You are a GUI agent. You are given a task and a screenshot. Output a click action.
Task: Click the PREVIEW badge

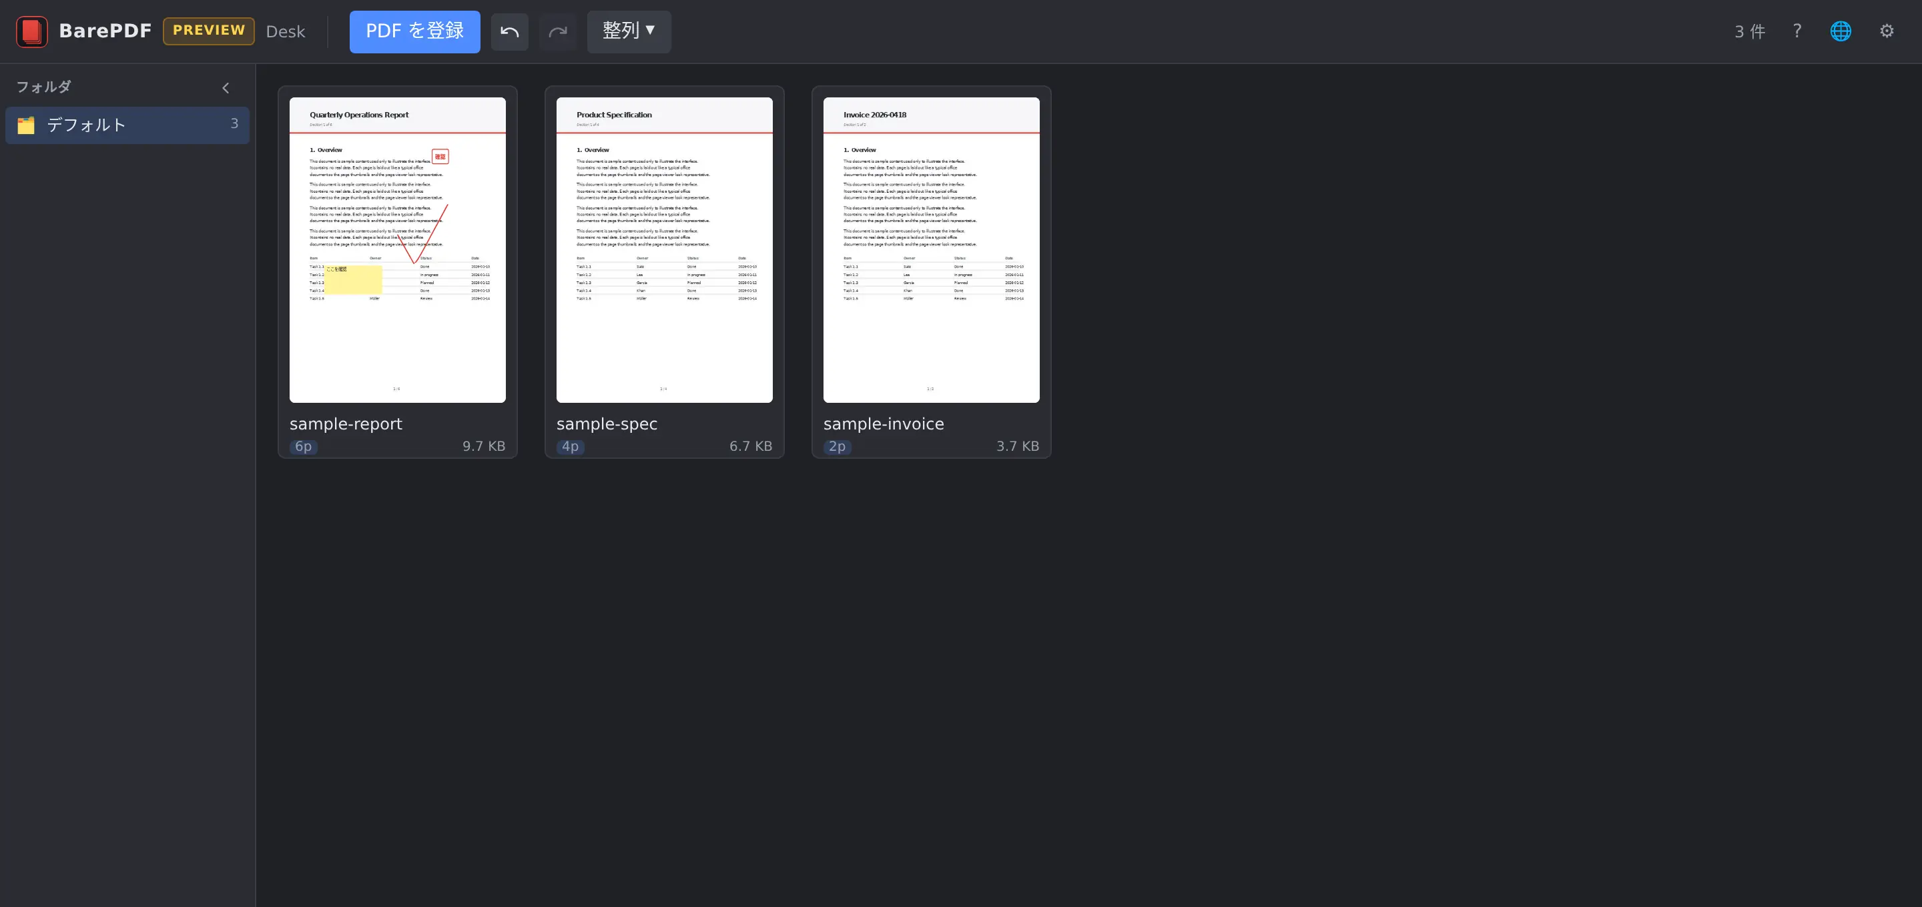pos(209,31)
